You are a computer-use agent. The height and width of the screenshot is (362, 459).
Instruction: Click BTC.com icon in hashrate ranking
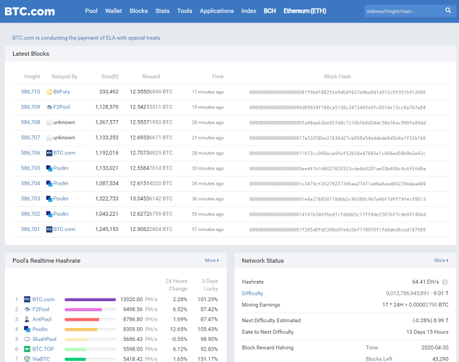point(27,300)
